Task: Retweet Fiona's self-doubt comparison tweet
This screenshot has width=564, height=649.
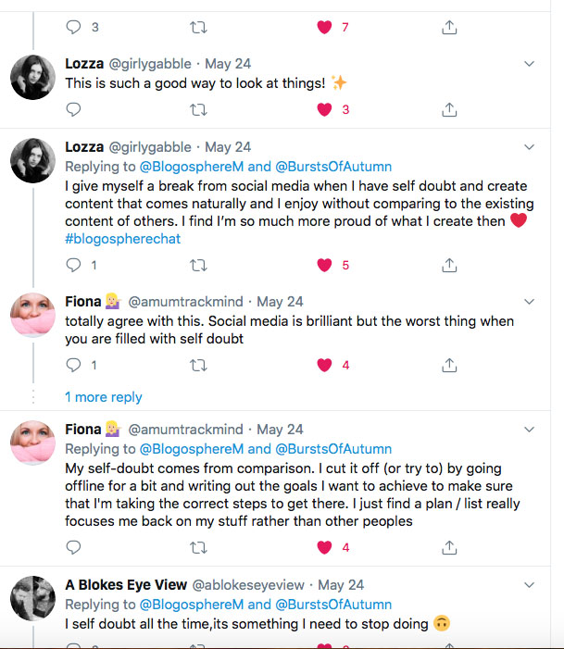Action: [197, 547]
